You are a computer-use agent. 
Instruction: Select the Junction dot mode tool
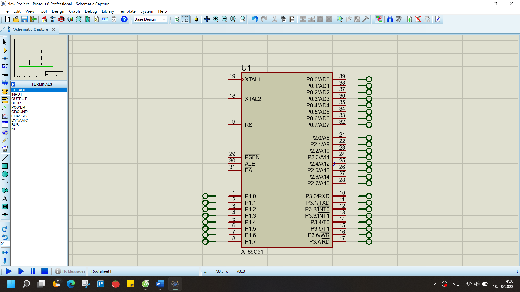point(5,58)
